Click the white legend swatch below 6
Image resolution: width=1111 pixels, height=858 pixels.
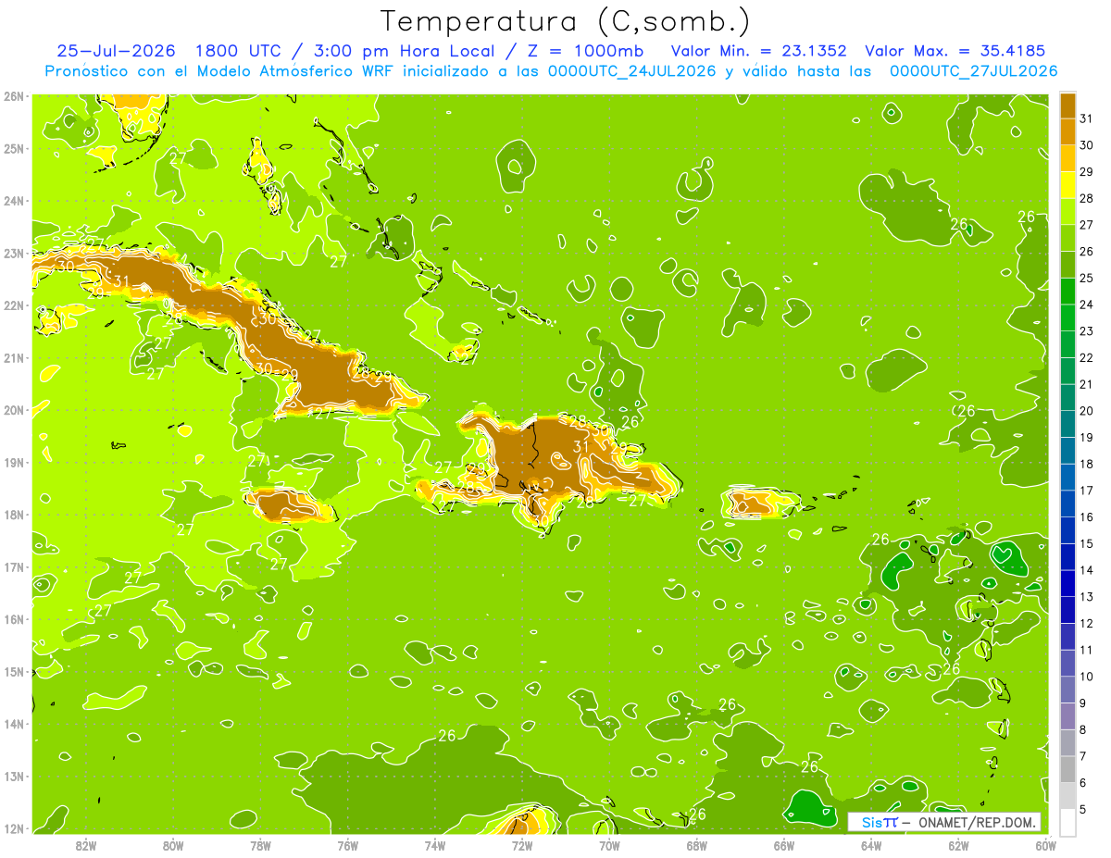pos(1067,822)
